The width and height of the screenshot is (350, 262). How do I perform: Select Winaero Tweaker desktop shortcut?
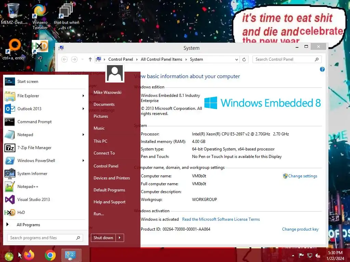coord(40,16)
